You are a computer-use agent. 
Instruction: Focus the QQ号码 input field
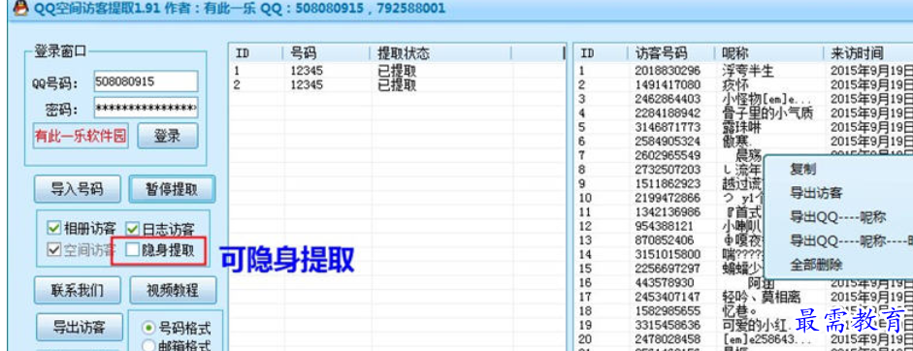(146, 81)
